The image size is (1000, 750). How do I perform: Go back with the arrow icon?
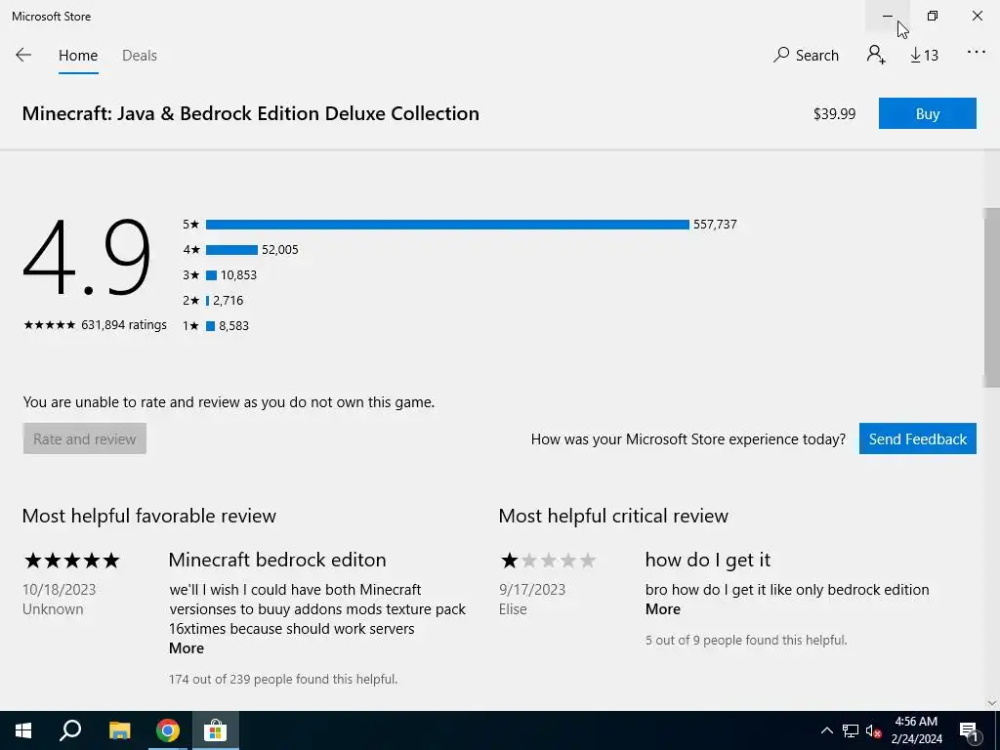[x=23, y=55]
